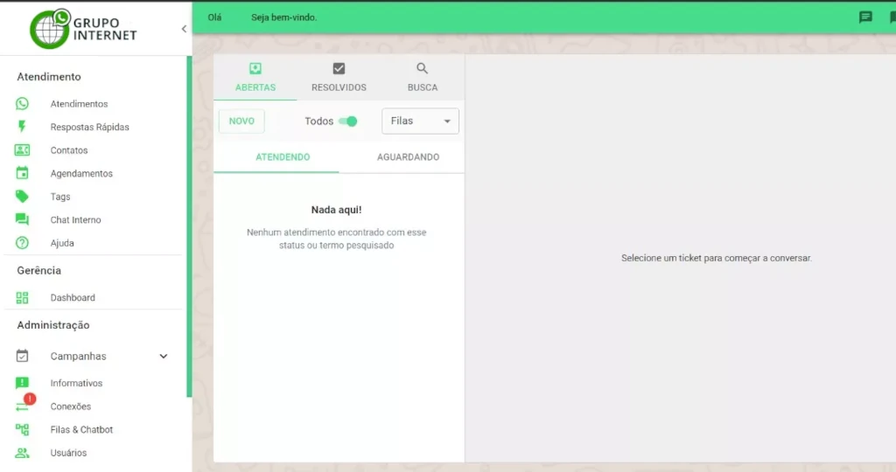Click the green sidebar scrollbar
Viewport: 896px width, 472px height.
tap(189, 226)
